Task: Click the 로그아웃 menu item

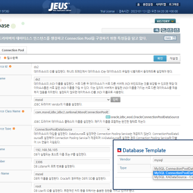Action: coord(173,5)
